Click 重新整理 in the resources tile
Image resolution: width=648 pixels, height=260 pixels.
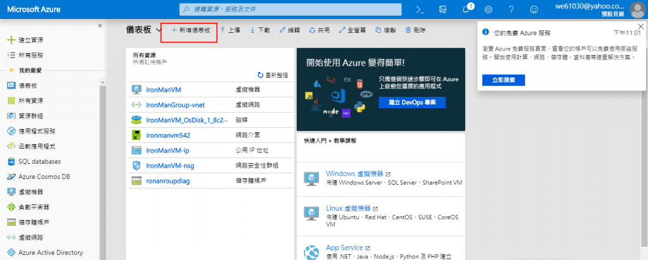273,75
